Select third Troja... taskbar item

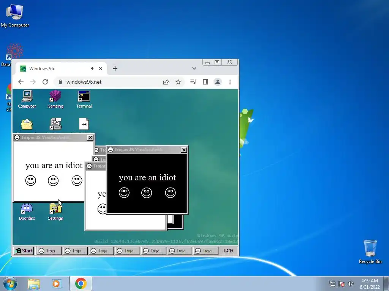pos(101,251)
